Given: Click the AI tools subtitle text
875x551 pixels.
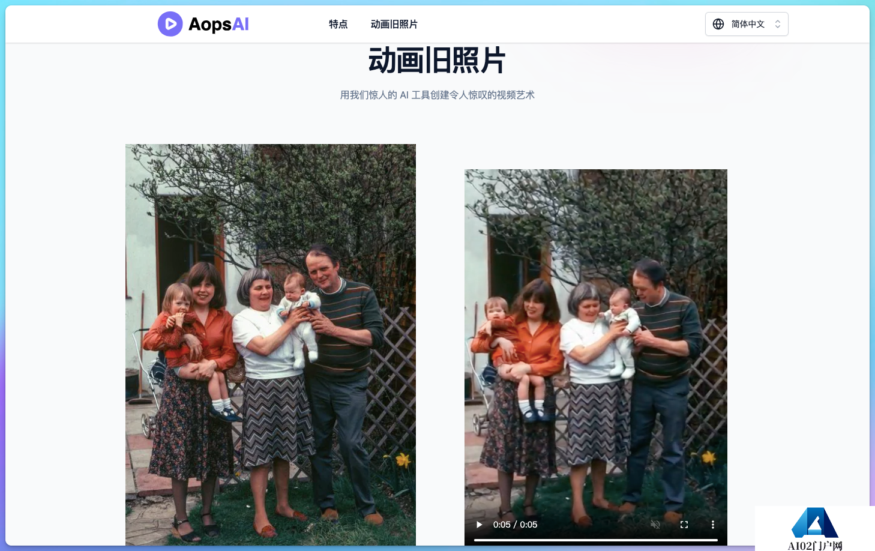Looking at the screenshot, I should pyautogui.click(x=437, y=95).
